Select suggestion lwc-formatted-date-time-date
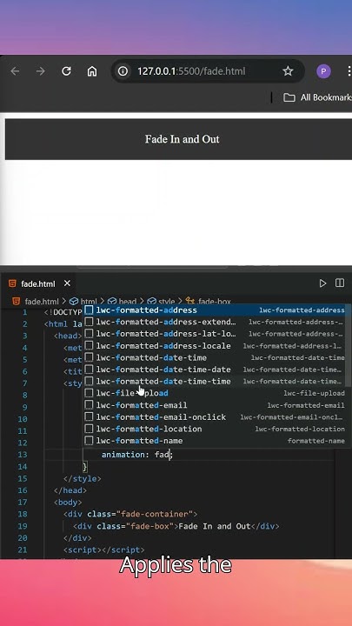The width and height of the screenshot is (352, 626). tap(216, 370)
